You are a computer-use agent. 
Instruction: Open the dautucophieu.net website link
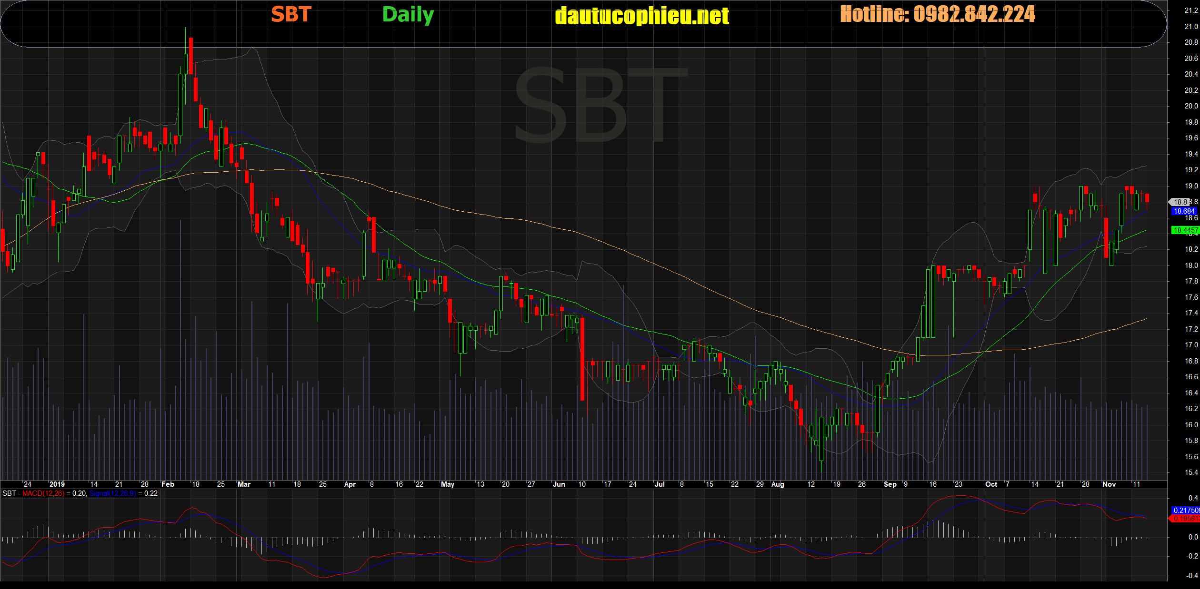pyautogui.click(x=642, y=16)
